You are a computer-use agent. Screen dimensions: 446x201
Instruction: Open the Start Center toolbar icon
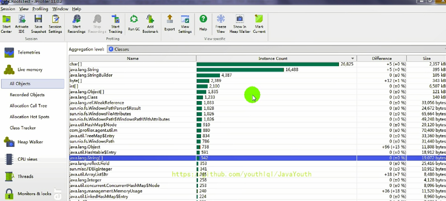(x=6, y=24)
